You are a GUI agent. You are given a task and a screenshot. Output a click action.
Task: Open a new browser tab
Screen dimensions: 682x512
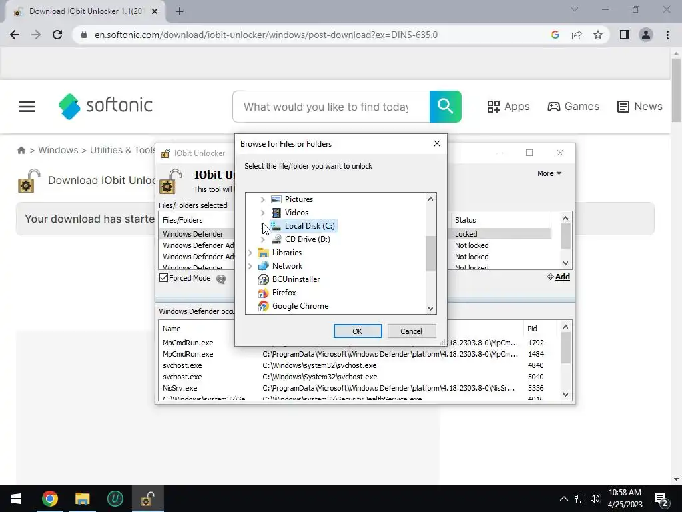coord(180,11)
